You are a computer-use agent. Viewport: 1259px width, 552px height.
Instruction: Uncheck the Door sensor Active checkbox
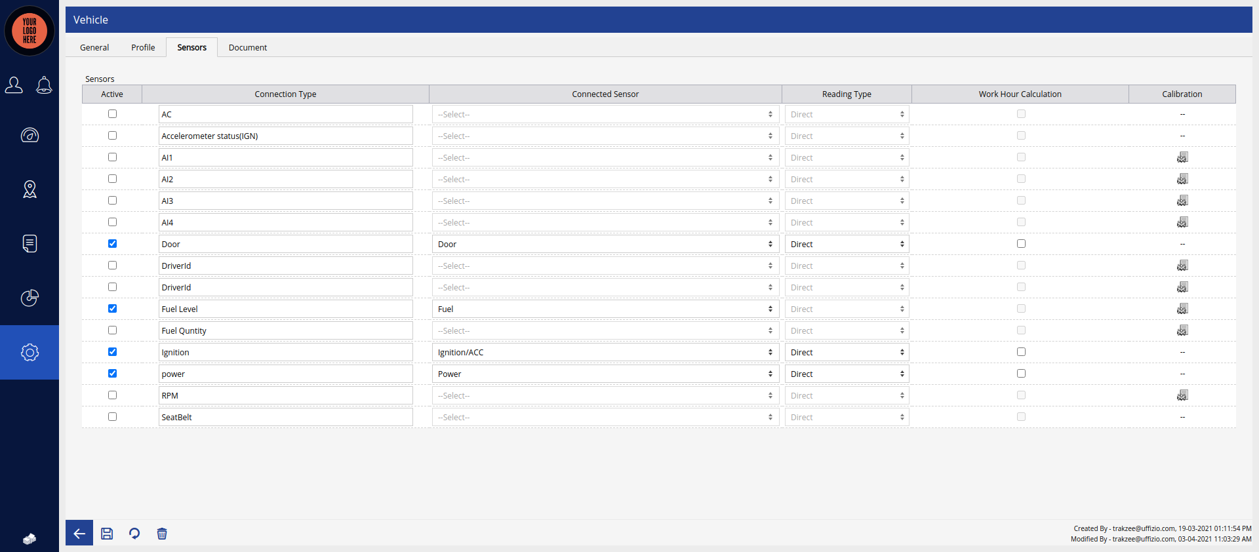pos(112,244)
